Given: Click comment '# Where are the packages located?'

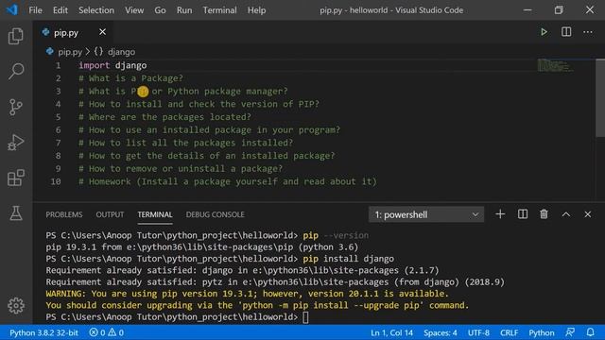Looking at the screenshot, I should [164, 117].
